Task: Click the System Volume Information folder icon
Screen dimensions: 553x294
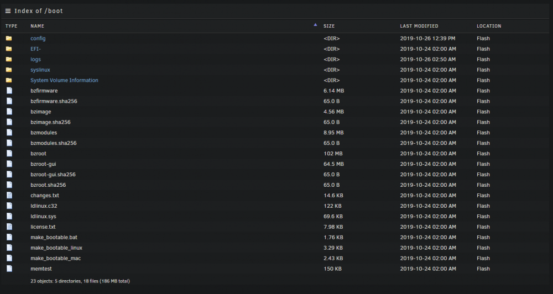Action: 9,80
